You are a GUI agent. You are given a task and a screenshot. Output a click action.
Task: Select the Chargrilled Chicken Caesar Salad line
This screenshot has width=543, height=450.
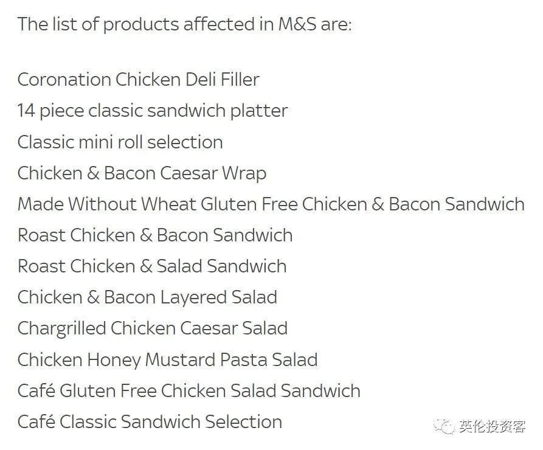pyautogui.click(x=153, y=329)
